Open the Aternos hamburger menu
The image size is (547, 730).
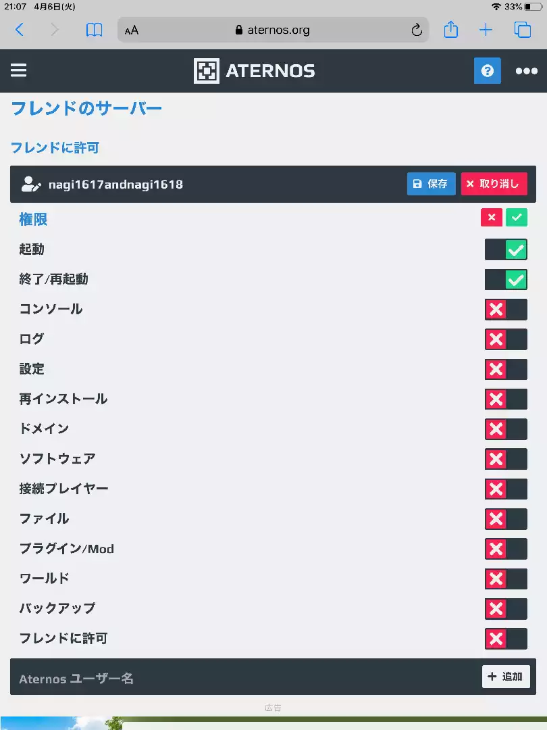[19, 71]
